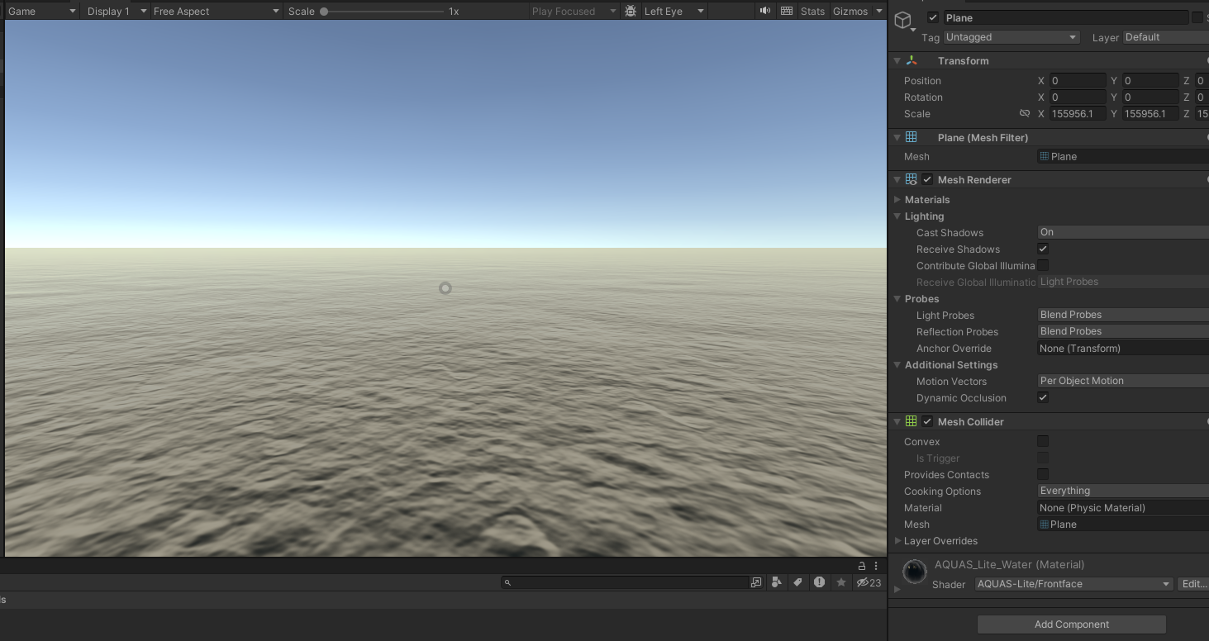The width and height of the screenshot is (1209, 641).
Task: Mute audio with the speaker icon
Action: point(765,11)
